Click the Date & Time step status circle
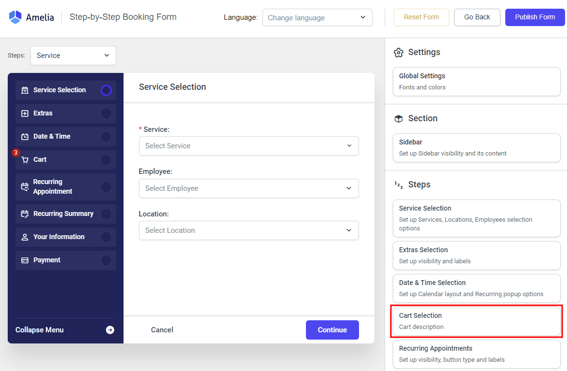This screenshot has height=371, width=567. (106, 136)
